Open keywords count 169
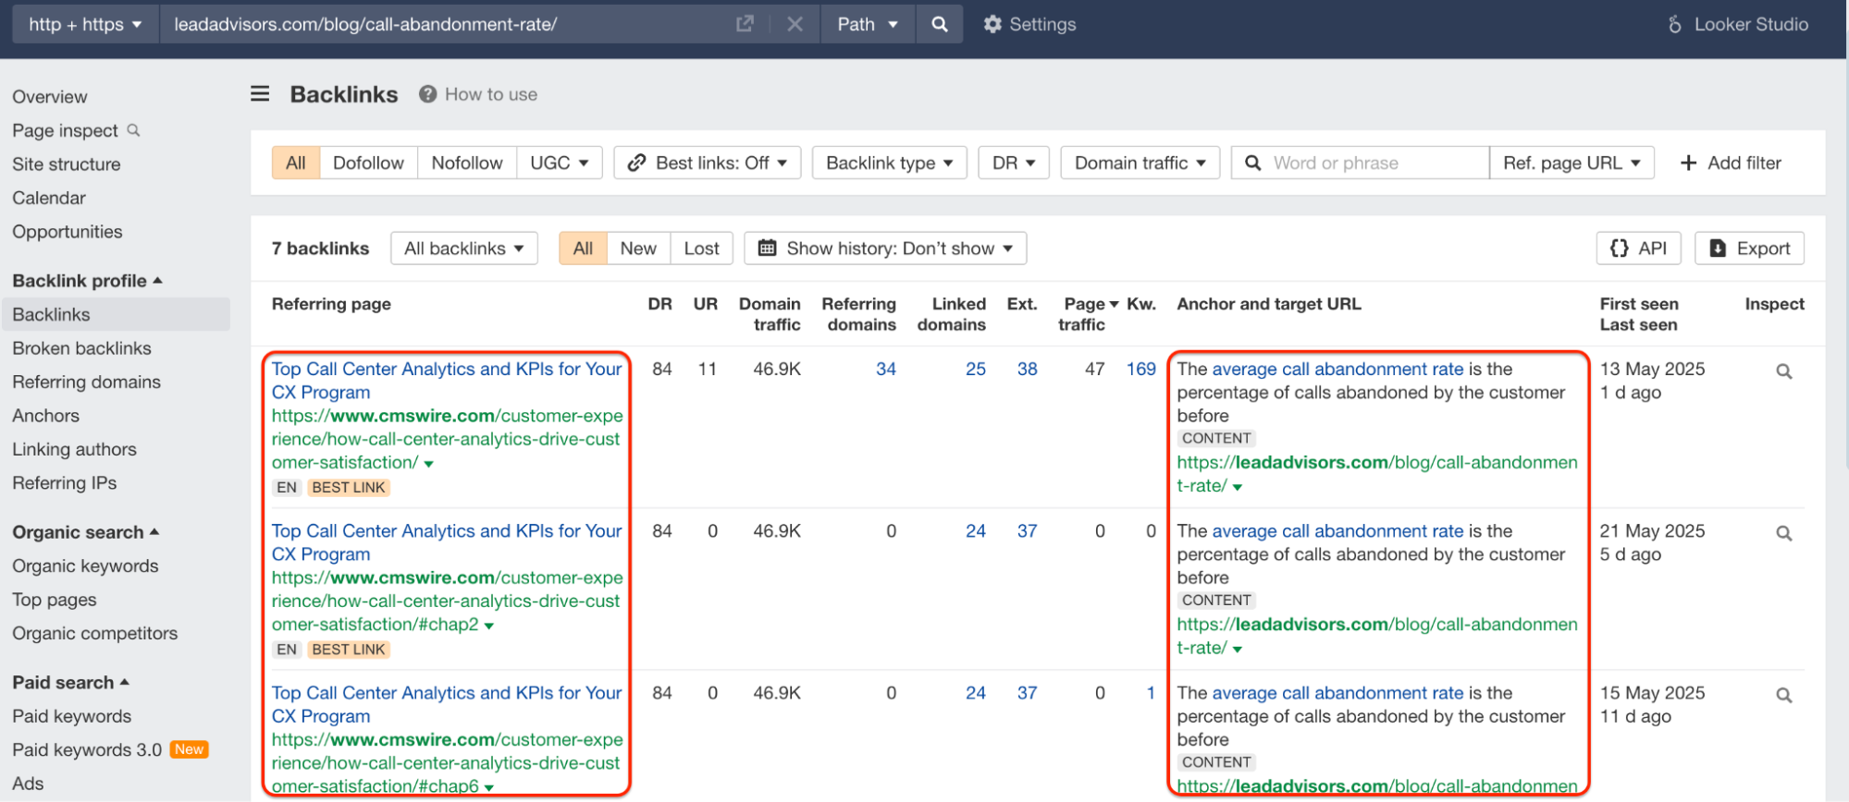The width and height of the screenshot is (1849, 802). 1141,369
